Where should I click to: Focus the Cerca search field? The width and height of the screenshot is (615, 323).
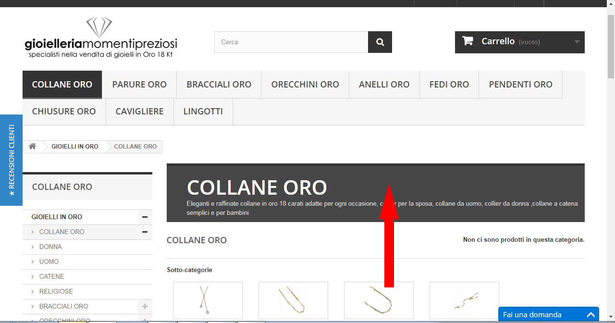[x=291, y=42]
